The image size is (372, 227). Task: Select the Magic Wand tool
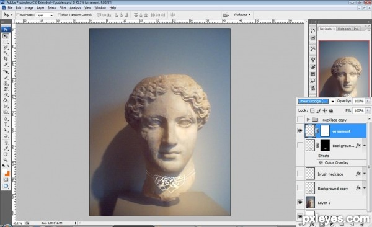pyautogui.click(x=6, y=53)
